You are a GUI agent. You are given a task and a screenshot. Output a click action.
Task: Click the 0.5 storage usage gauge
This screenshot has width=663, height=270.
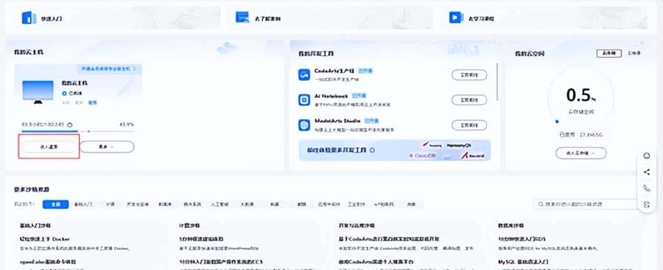(x=581, y=98)
